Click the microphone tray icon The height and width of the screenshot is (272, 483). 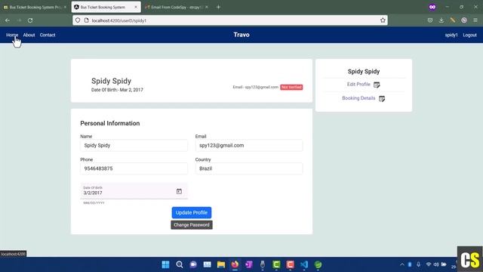(x=418, y=264)
